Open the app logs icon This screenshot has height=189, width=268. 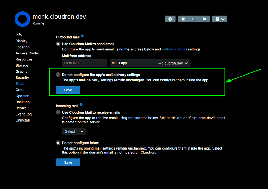coord(183,19)
